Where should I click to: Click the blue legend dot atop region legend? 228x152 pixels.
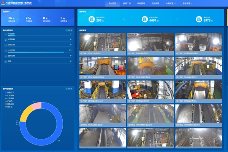tap(5, 93)
